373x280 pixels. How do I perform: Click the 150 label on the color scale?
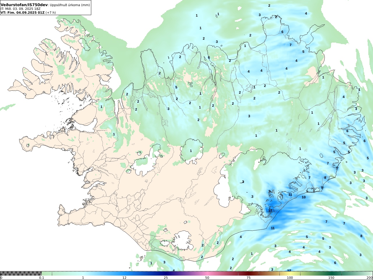pos(331,278)
